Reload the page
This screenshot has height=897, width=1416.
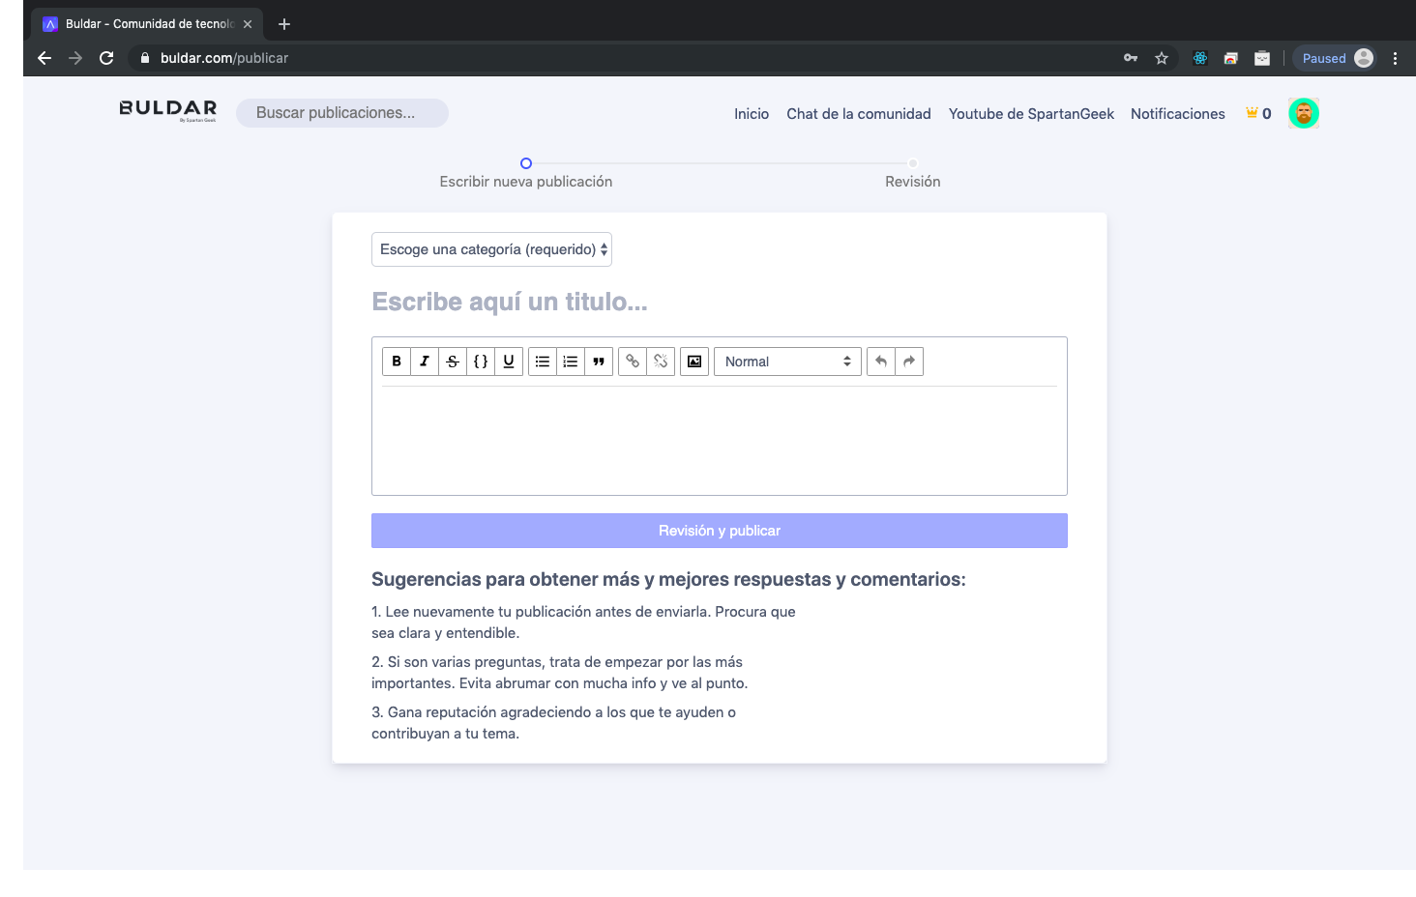pos(106,58)
